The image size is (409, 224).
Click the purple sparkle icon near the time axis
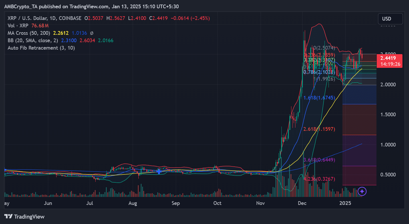coord(362,192)
